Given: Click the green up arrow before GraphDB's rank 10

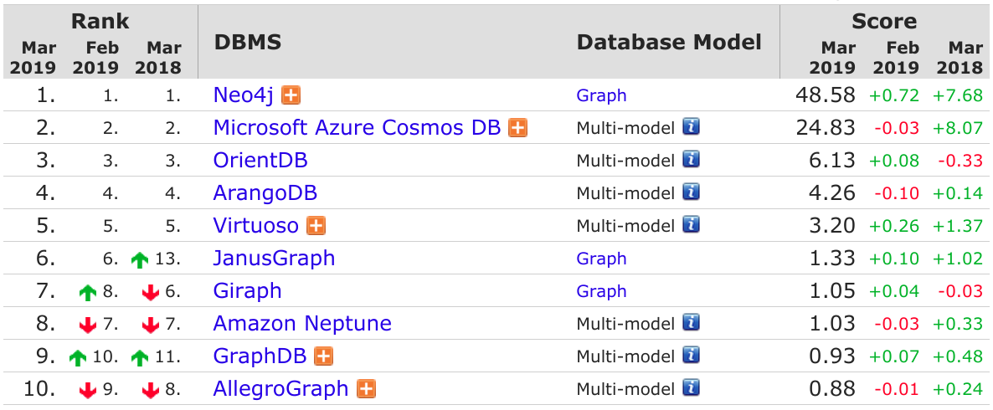Looking at the screenshot, I should 77,357.
